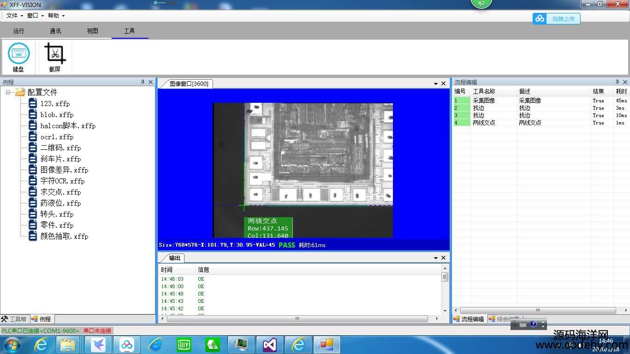The height and width of the screenshot is (354, 630).
Task: Close the 输出 panel
Action: [x=444, y=258]
